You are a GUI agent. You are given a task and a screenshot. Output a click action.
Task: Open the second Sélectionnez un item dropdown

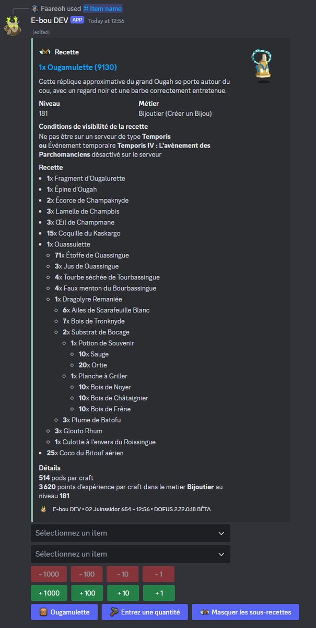131,554
